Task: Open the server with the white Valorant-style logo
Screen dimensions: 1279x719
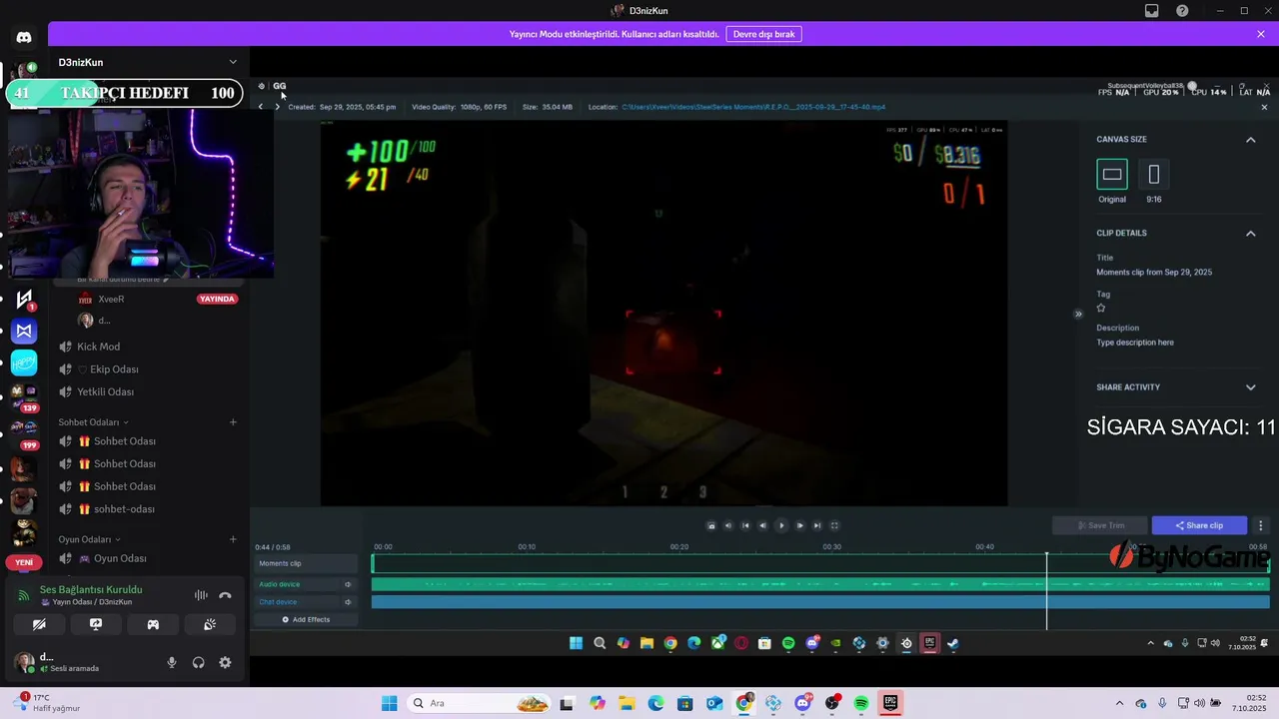Action: pos(24,298)
